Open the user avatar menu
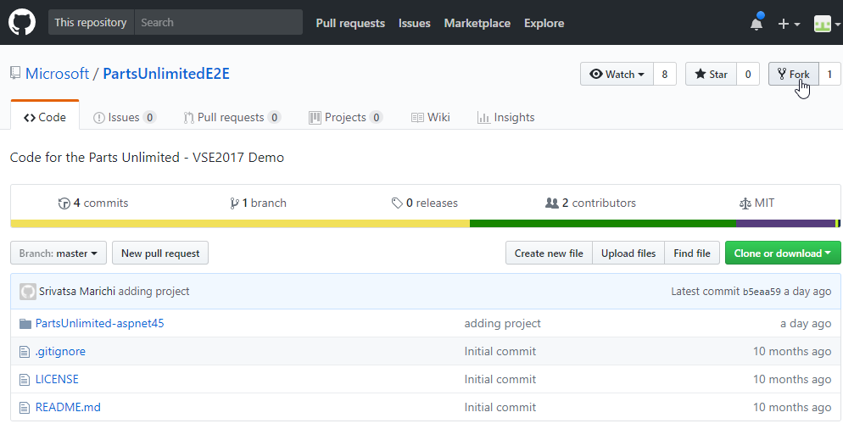 coord(826,24)
